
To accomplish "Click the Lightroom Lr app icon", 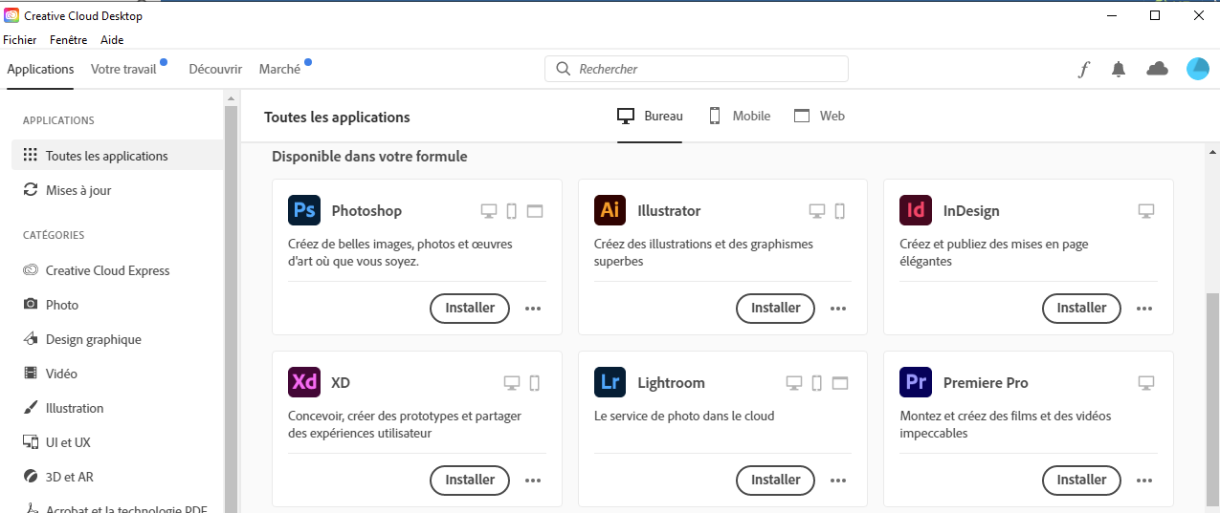I will 610,382.
